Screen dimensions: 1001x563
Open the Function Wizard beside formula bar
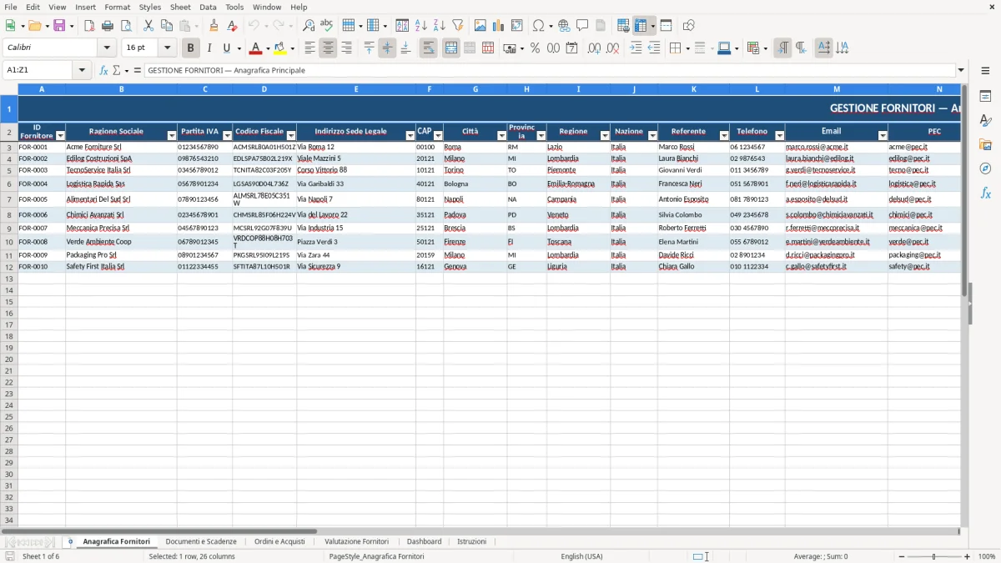point(104,70)
